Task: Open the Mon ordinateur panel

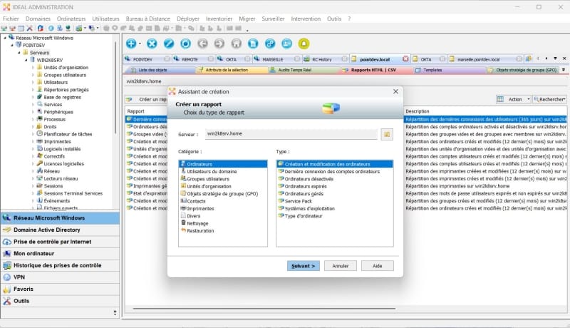Action: tap(60, 253)
